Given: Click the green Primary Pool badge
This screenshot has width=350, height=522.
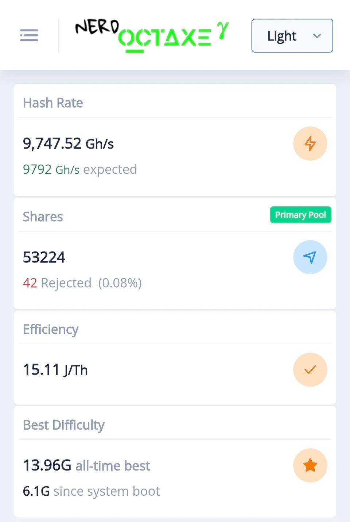Looking at the screenshot, I should [300, 215].
